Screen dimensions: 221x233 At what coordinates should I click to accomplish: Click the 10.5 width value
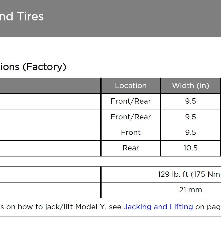[x=190, y=148]
